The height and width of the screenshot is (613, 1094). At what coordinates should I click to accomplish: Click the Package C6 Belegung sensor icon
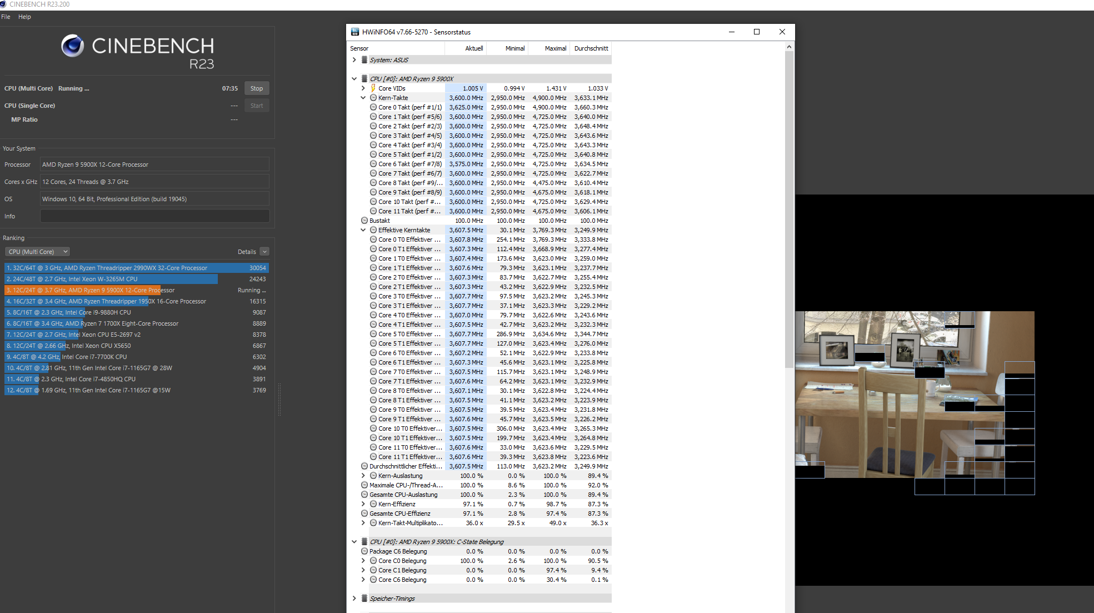[364, 551]
